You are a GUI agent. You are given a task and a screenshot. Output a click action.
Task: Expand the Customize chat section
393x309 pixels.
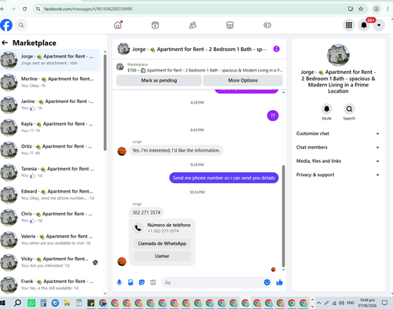(338, 134)
